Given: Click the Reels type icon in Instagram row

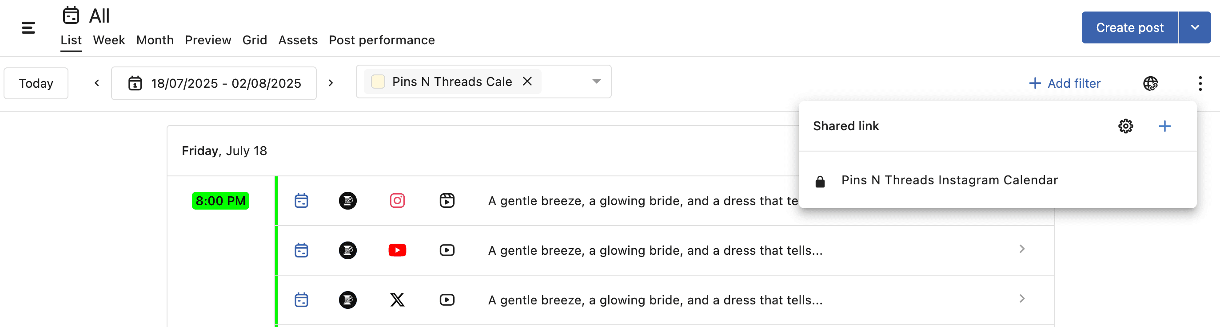Looking at the screenshot, I should (447, 201).
